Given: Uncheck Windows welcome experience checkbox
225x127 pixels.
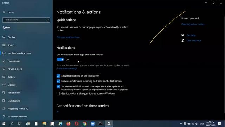Looking at the screenshot, I should click(x=58, y=86).
